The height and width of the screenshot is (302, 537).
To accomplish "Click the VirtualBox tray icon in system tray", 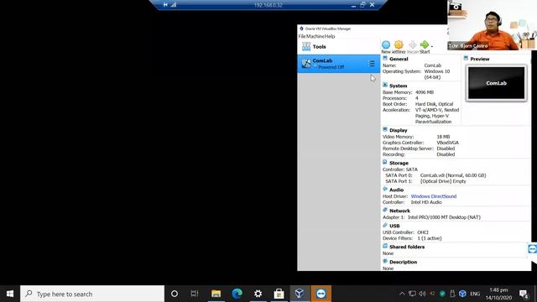I will (462, 294).
